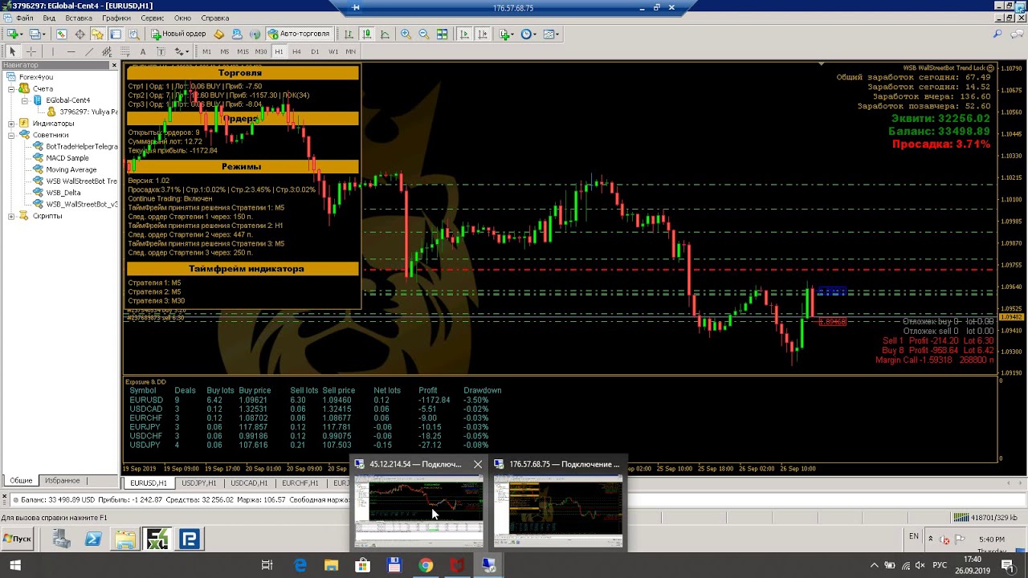
Task: Collapse the Советники tree node
Action: coord(12,135)
